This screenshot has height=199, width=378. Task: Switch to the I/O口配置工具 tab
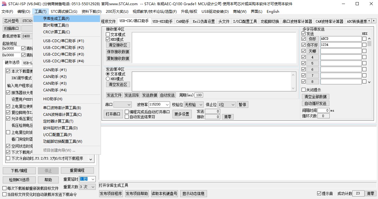[245, 21]
